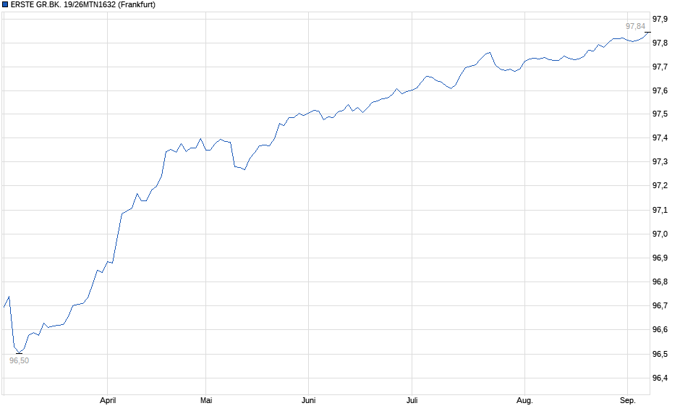Click the chart high-point marker below 97,84
Image resolution: width=680 pixels, height=419 pixels.
tap(647, 33)
